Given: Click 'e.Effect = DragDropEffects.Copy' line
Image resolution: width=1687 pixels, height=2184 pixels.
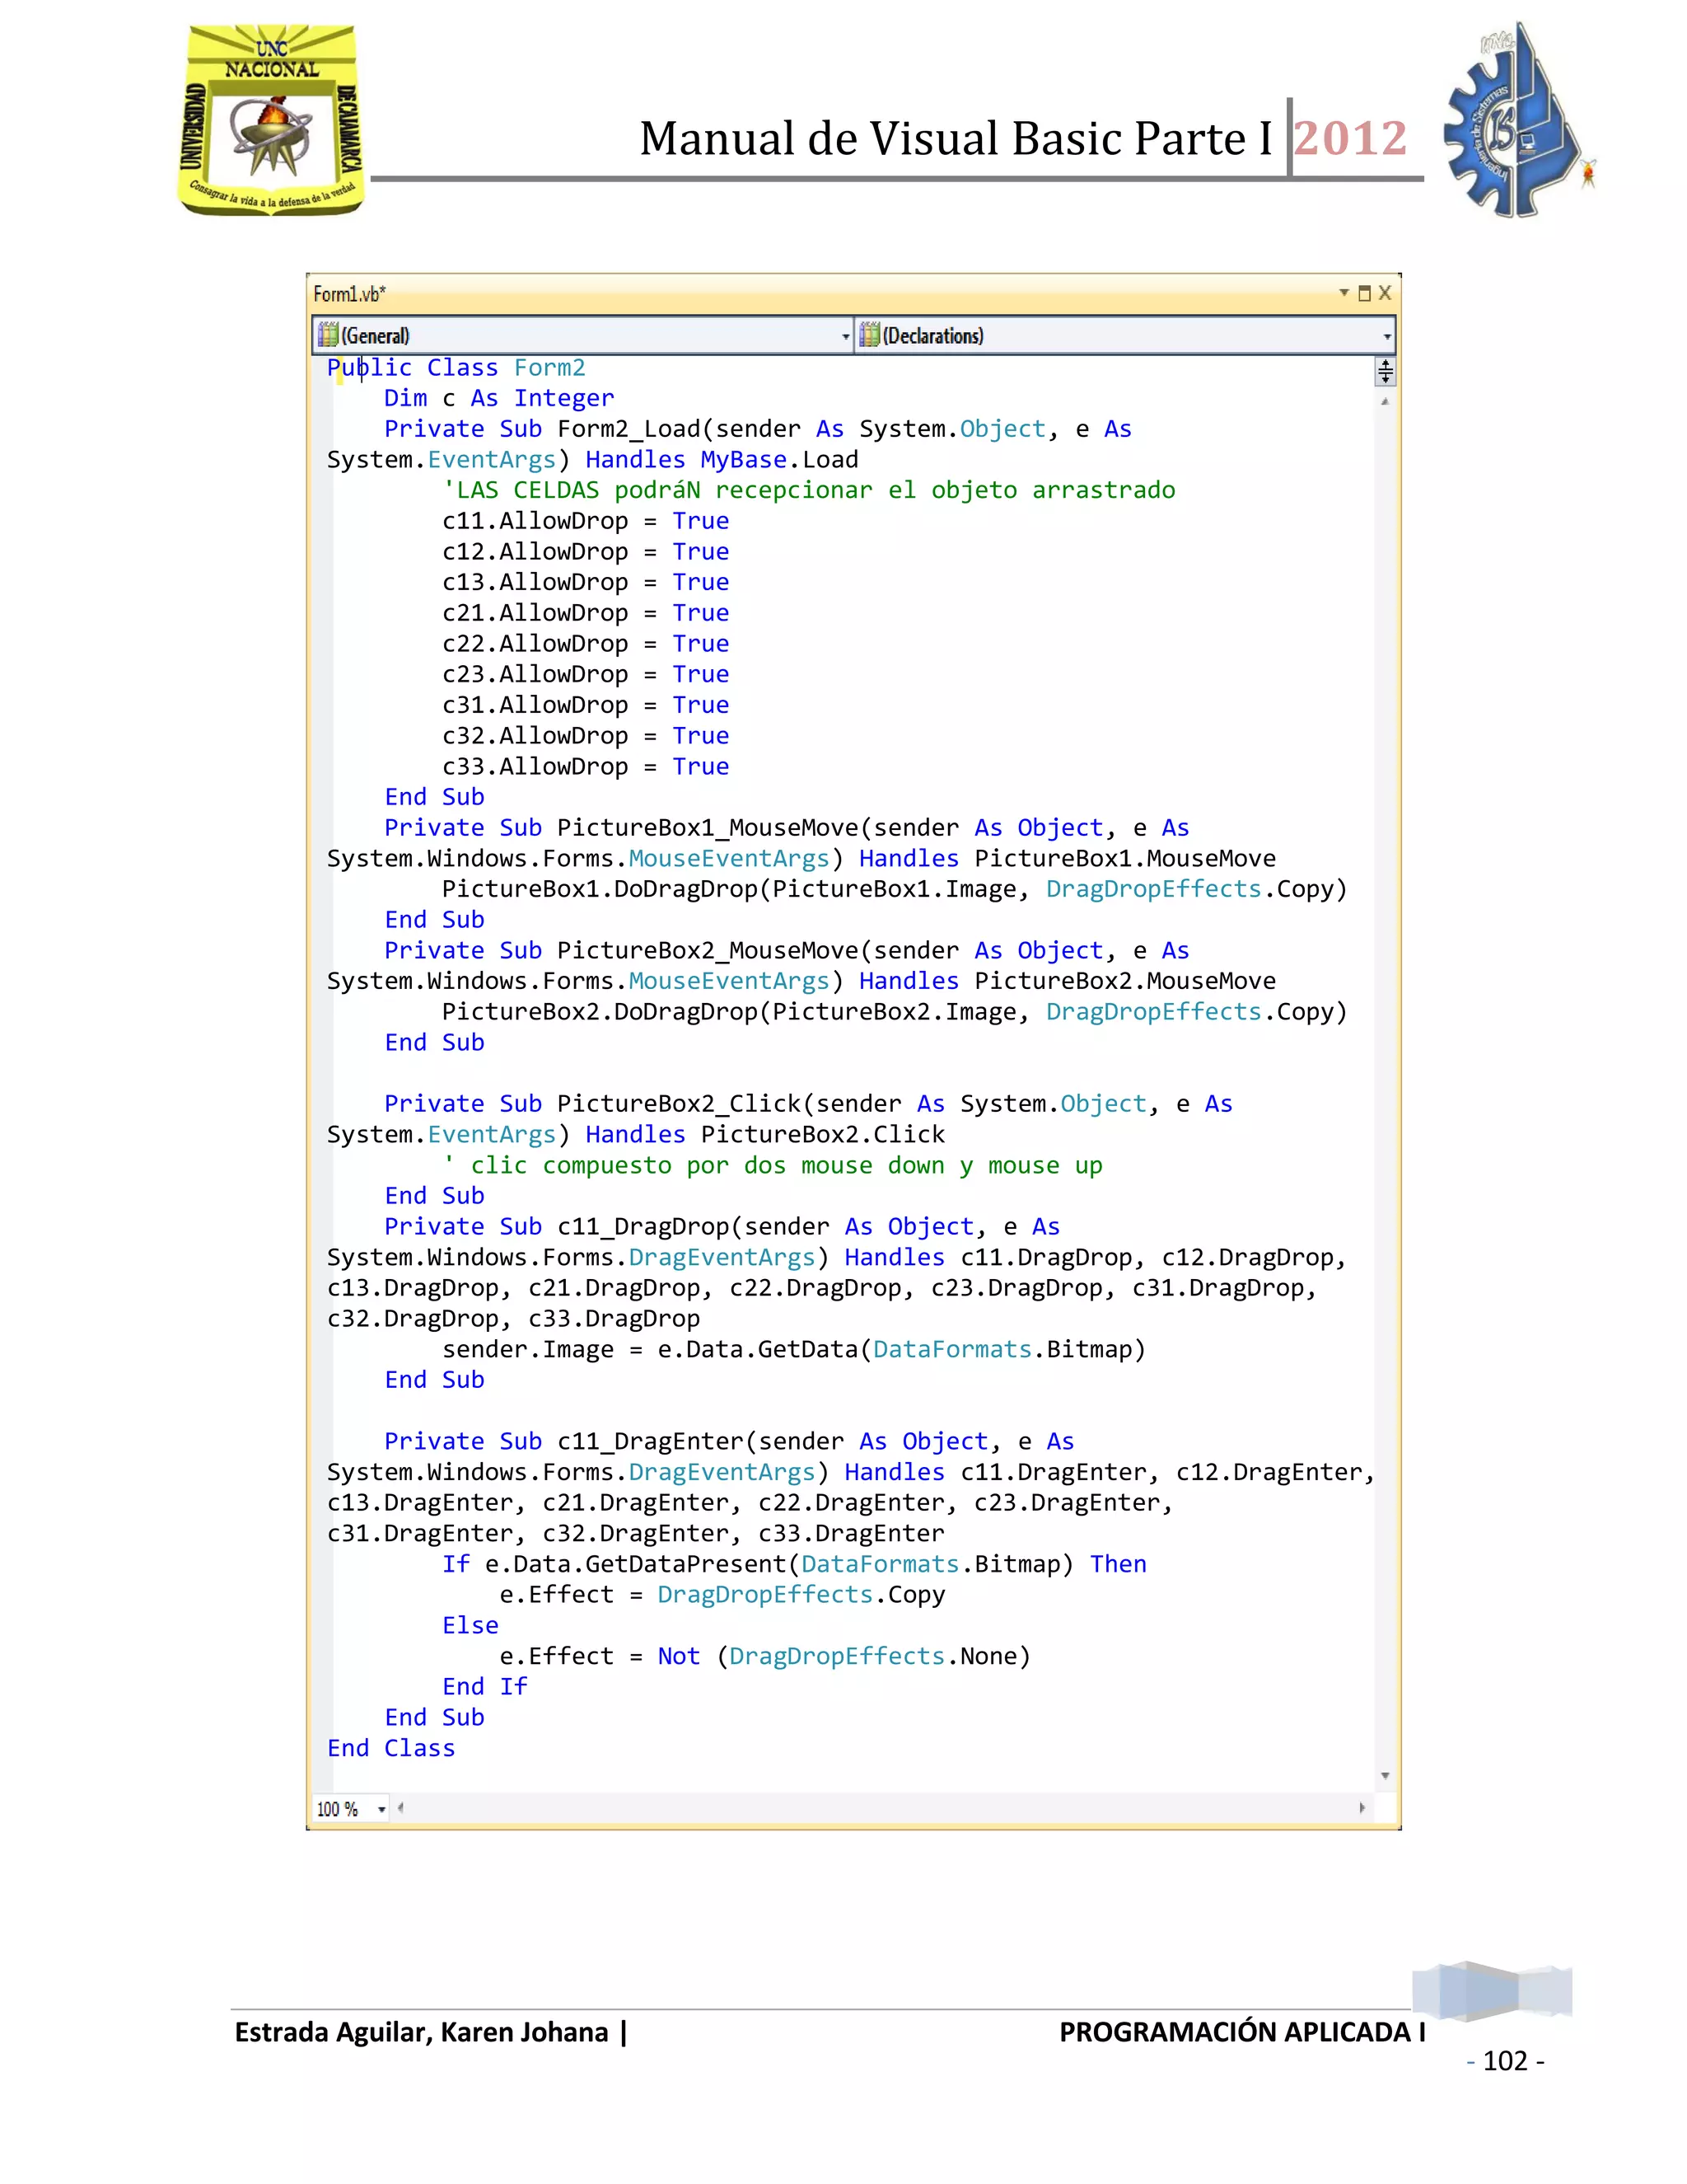Looking at the screenshot, I should 722,1595.
